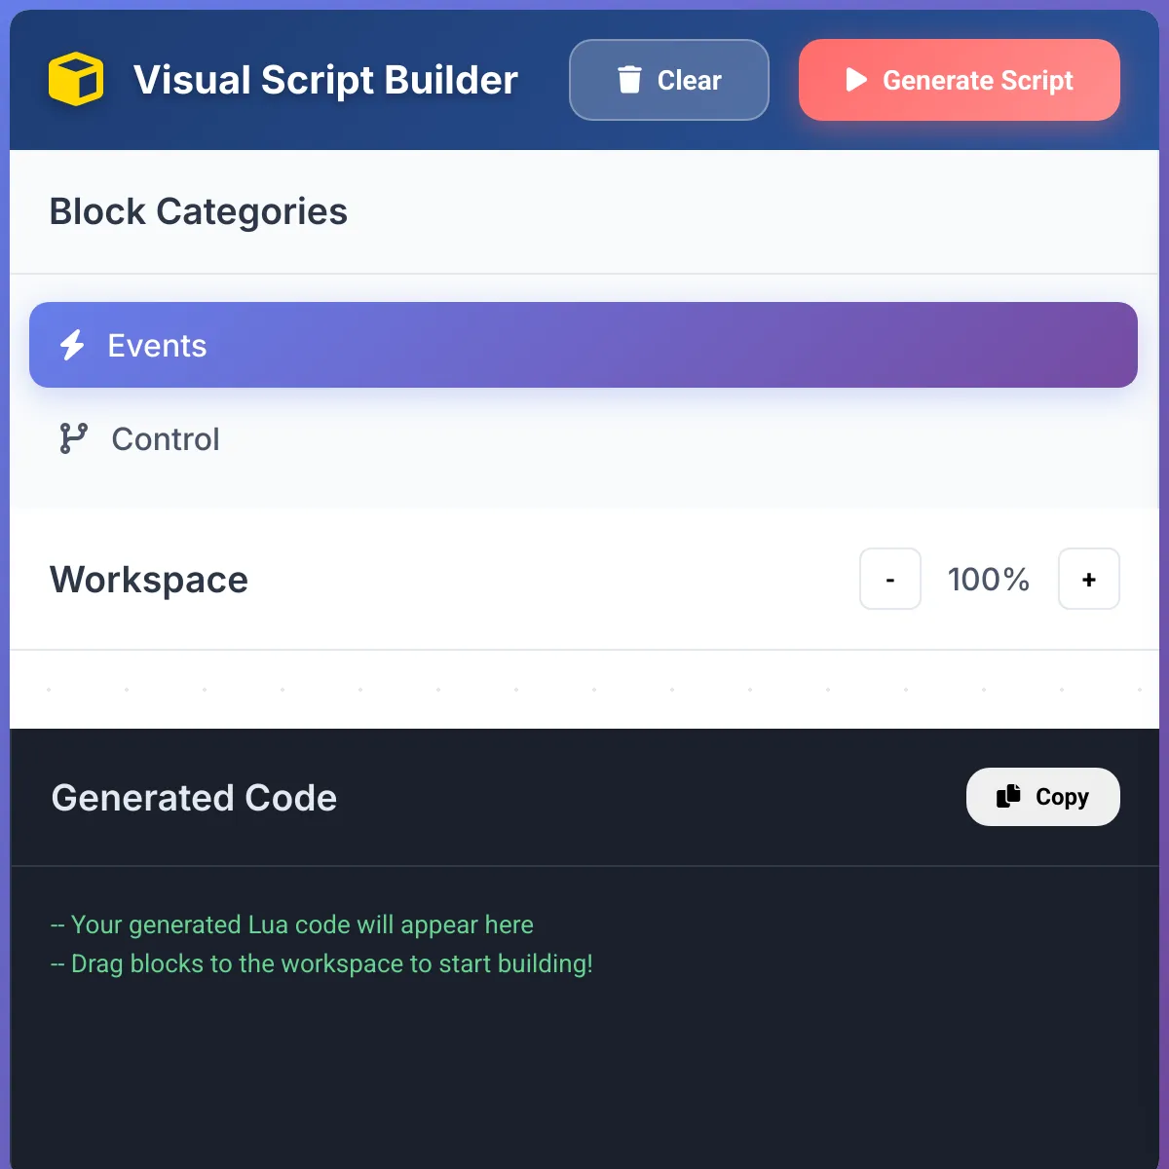Click the 'Drag blocks to the workspace' line

point(321,963)
